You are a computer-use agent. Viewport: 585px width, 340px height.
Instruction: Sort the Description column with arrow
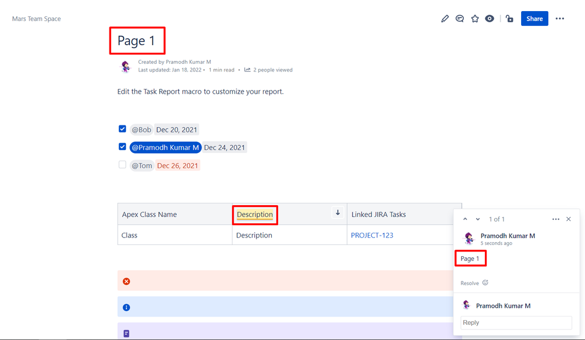coord(338,213)
